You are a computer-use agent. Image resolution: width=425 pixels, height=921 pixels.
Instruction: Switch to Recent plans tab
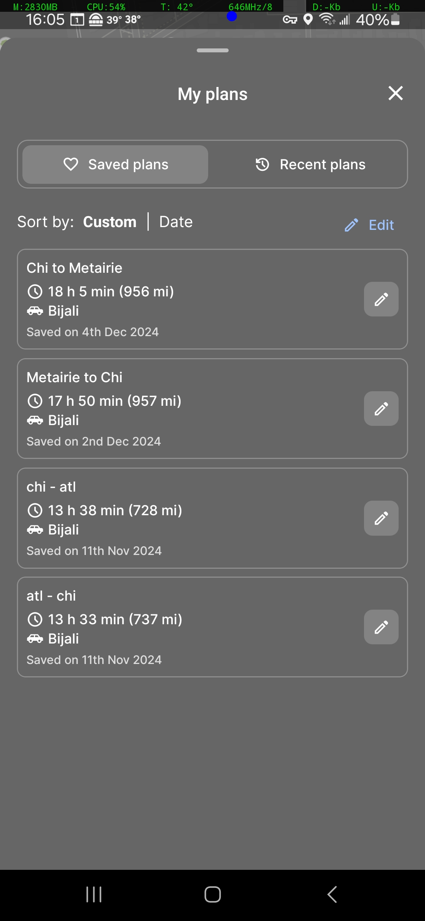pos(310,165)
